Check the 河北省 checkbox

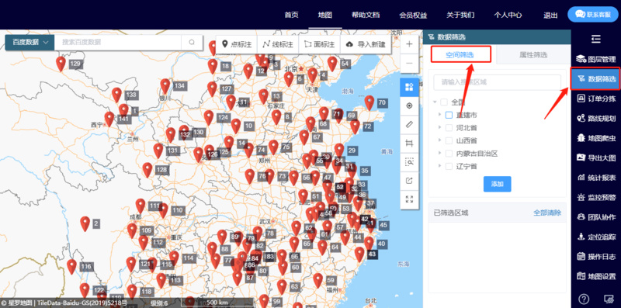pyautogui.click(x=449, y=128)
